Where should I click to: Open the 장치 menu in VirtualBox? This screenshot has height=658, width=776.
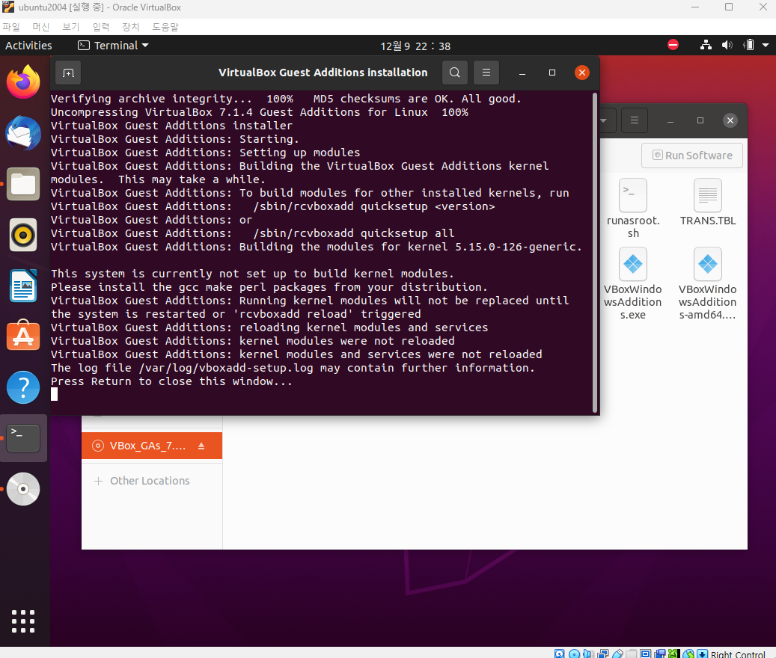[131, 27]
